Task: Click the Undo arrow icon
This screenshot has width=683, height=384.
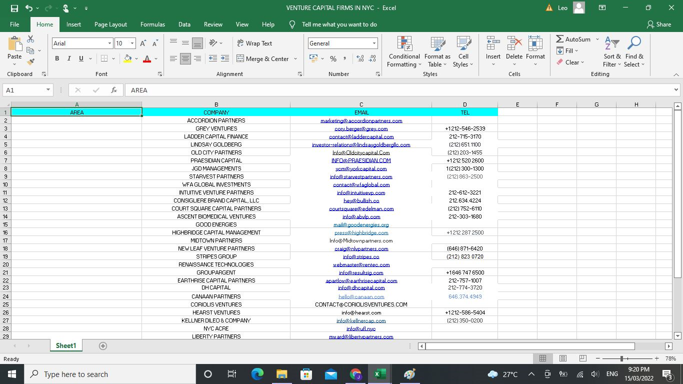Action: tap(29, 8)
